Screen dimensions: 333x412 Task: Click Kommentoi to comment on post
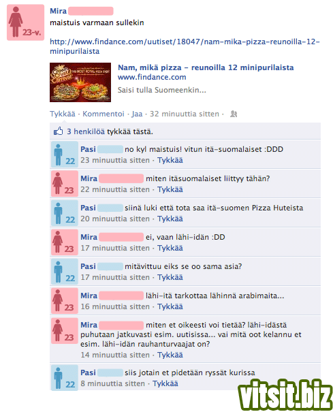pyautogui.click(x=104, y=114)
